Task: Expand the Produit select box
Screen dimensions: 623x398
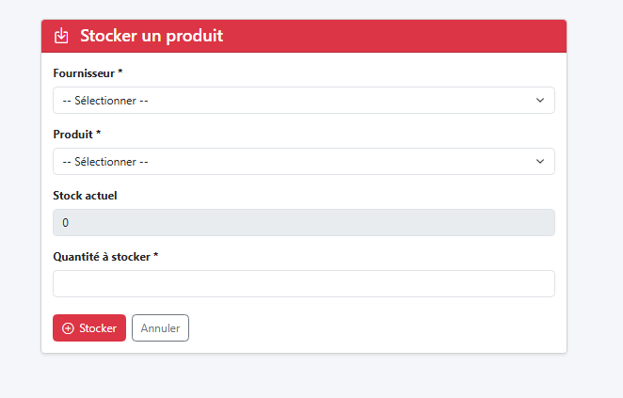Action: (303, 162)
